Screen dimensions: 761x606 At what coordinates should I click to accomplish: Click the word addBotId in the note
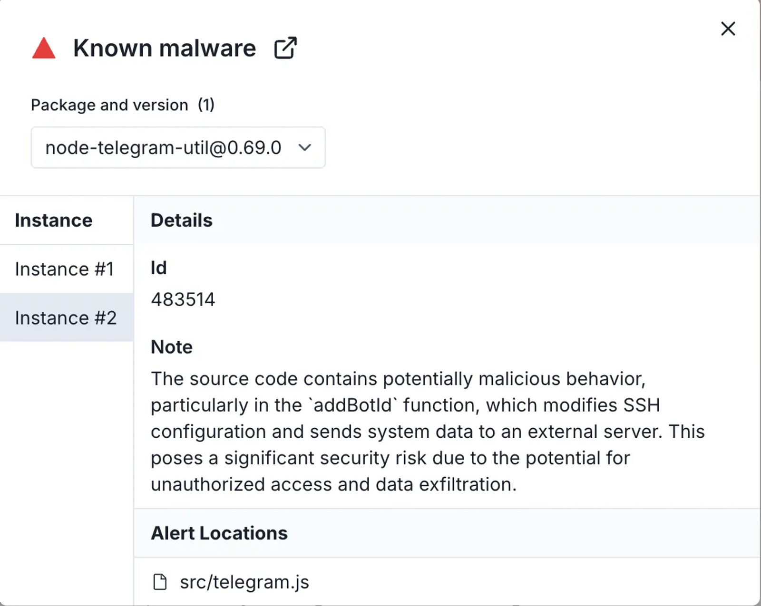352,405
